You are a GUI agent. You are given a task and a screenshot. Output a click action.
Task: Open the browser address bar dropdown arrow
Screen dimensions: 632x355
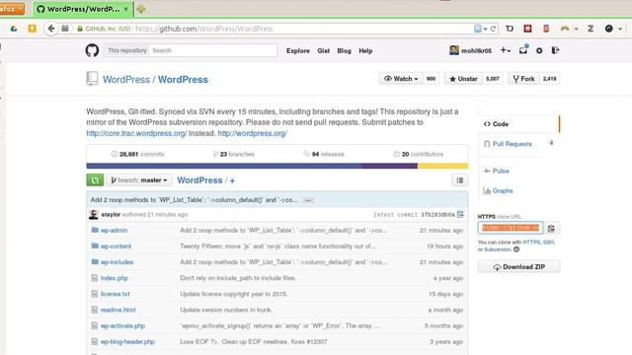[x=485, y=29]
